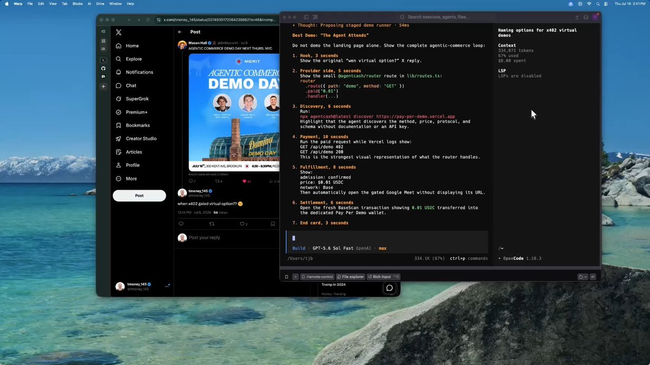Reply to Mason Hall's post
Screen dimensions: 650x365
pyautogui.click(x=191, y=181)
